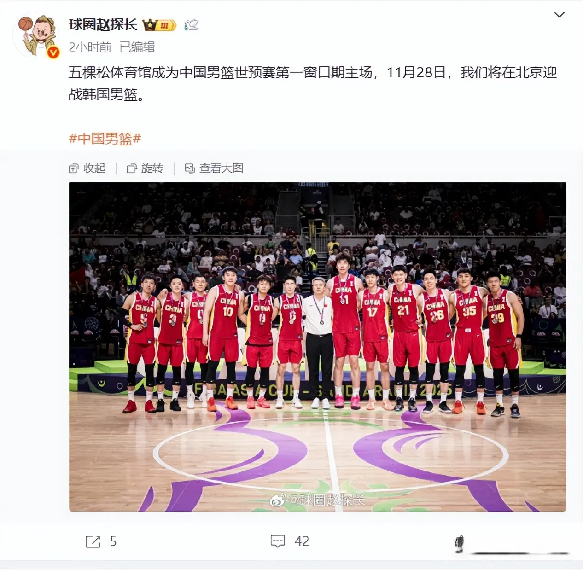Click the 查看大图 magnifier image icon
This screenshot has height=570, width=583.
pyautogui.click(x=190, y=169)
